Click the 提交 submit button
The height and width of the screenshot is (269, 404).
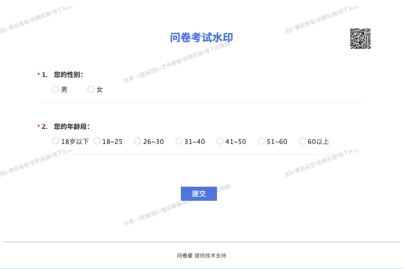pos(199,194)
